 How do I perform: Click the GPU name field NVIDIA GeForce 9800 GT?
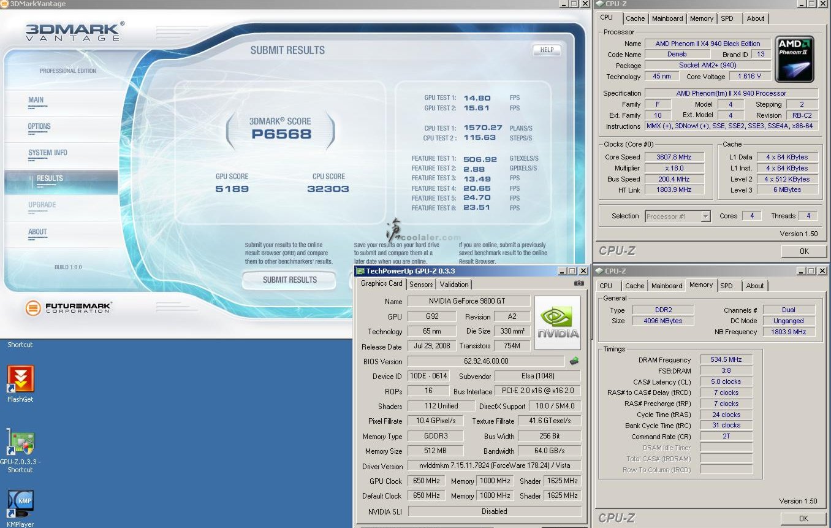(x=469, y=301)
